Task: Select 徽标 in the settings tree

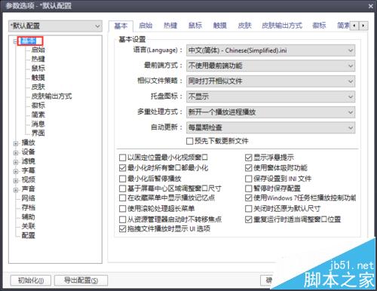Action: click(x=38, y=106)
